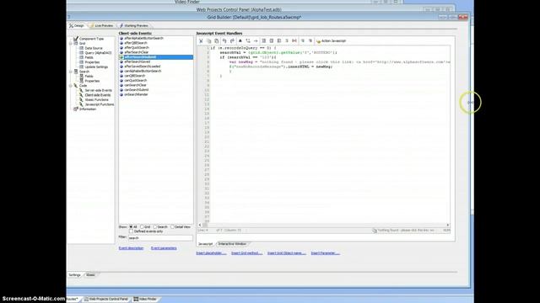Open the Event description link
The image size is (540, 303).
click(x=131, y=248)
